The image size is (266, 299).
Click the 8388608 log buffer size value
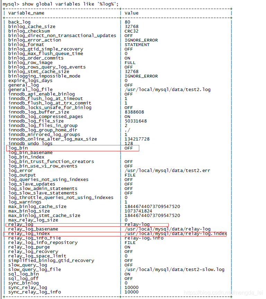click(x=134, y=112)
